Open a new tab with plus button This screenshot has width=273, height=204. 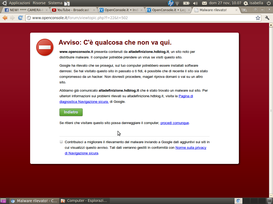(x=244, y=10)
